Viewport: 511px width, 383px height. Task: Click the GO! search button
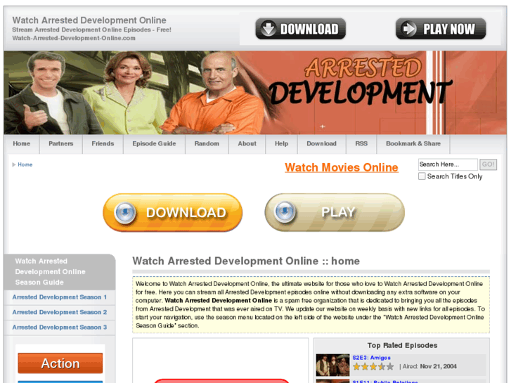click(488, 164)
